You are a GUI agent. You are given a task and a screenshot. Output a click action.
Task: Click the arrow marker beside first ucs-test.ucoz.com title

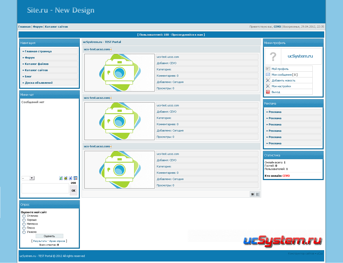[111, 49]
